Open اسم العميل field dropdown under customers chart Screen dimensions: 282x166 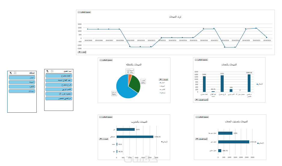pos(201,100)
